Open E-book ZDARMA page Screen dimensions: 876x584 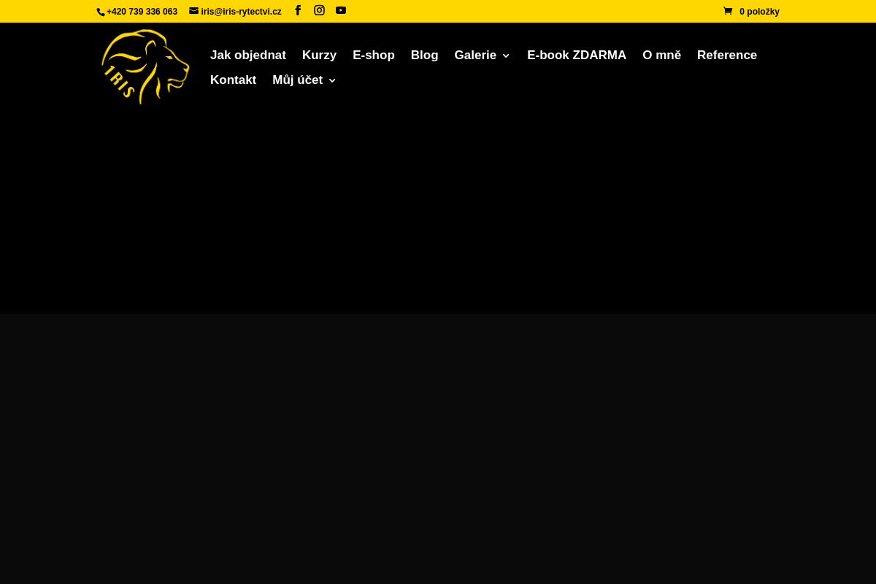coord(577,55)
